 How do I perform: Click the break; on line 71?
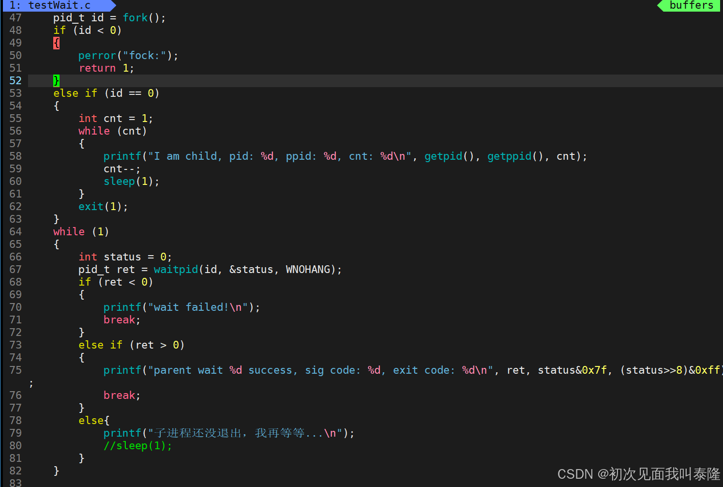[x=122, y=320]
